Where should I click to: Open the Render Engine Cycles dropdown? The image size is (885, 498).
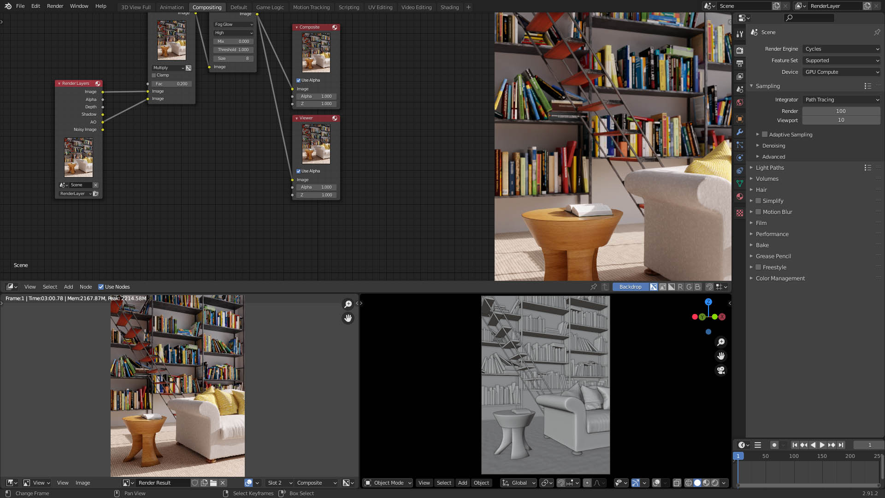842,49
